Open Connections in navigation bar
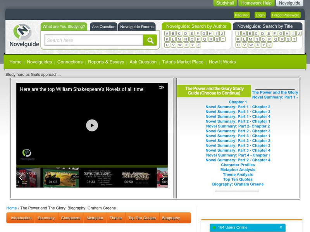The height and width of the screenshot is (232, 310). tap(70, 62)
